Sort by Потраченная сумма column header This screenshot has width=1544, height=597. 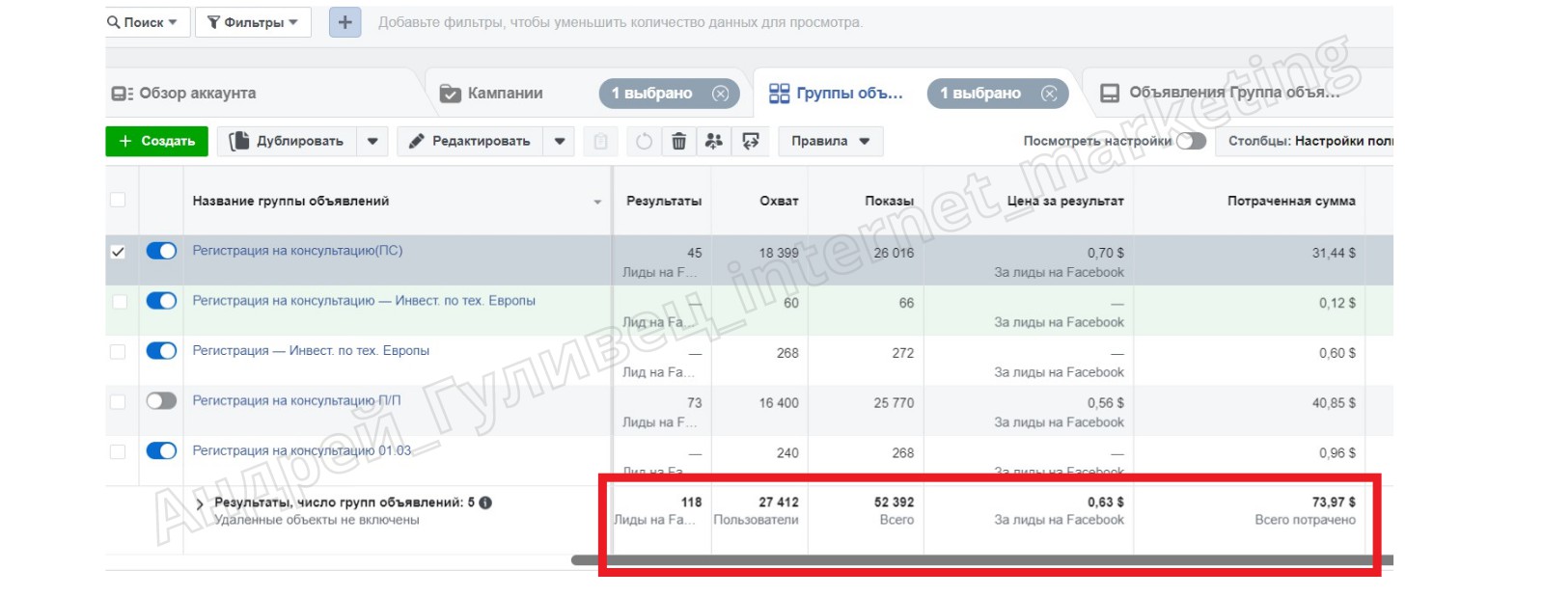pyautogui.click(x=1291, y=201)
